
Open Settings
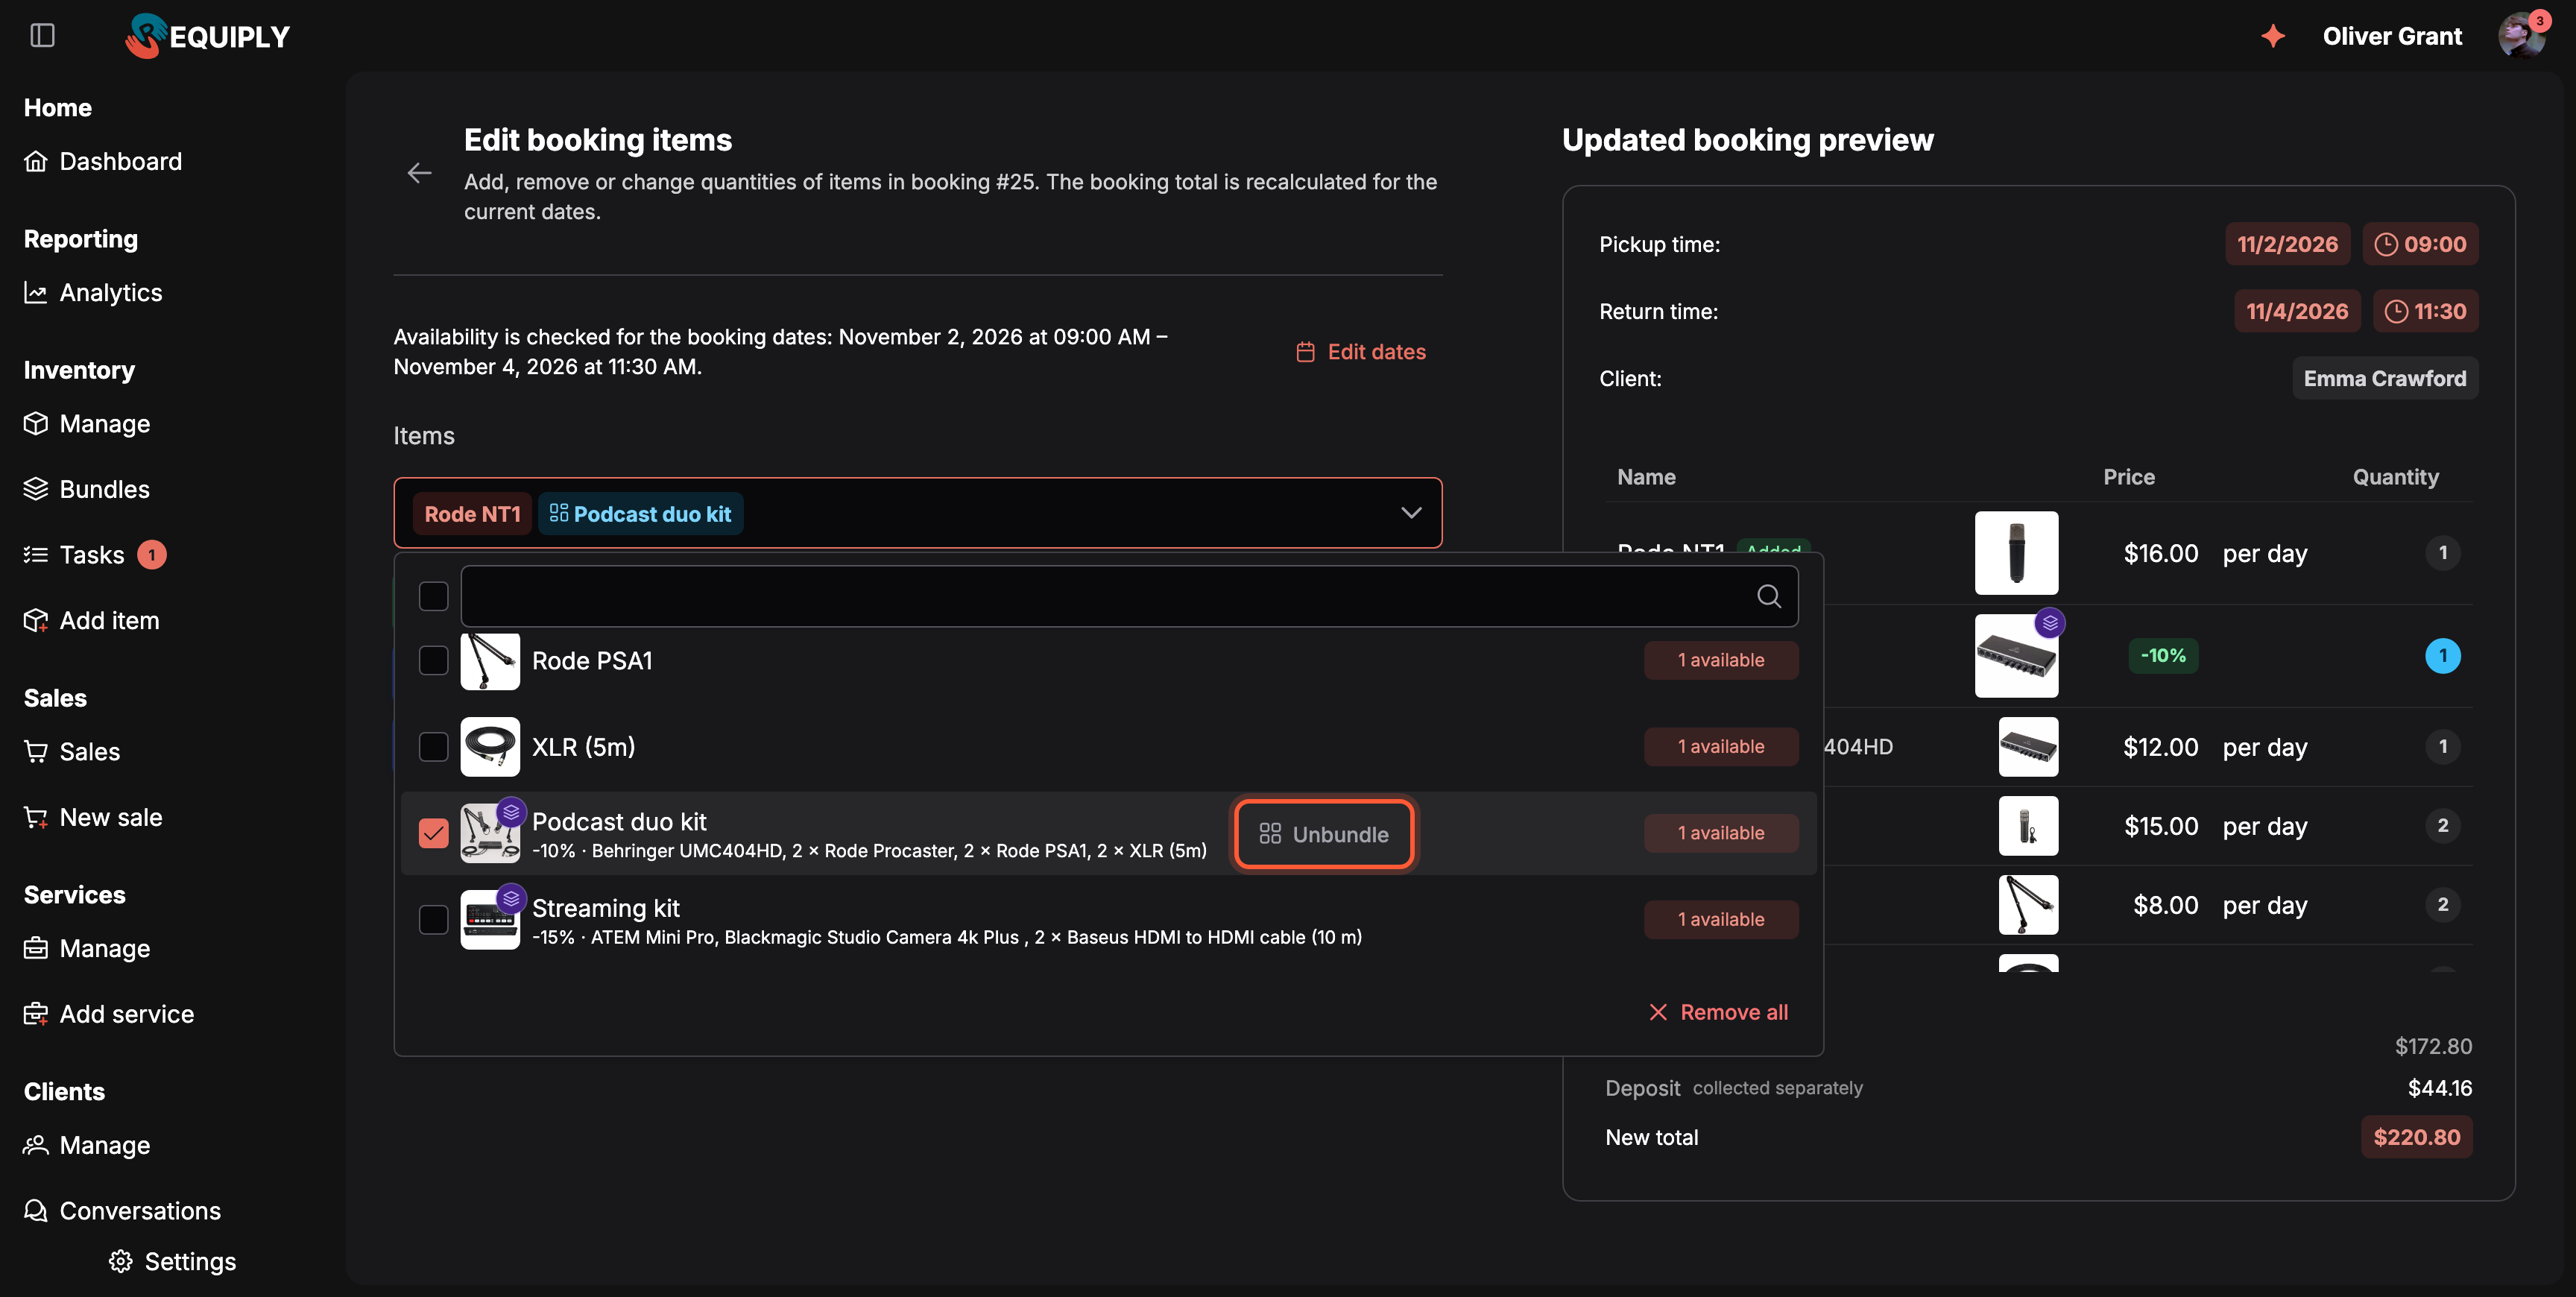click(x=173, y=1261)
